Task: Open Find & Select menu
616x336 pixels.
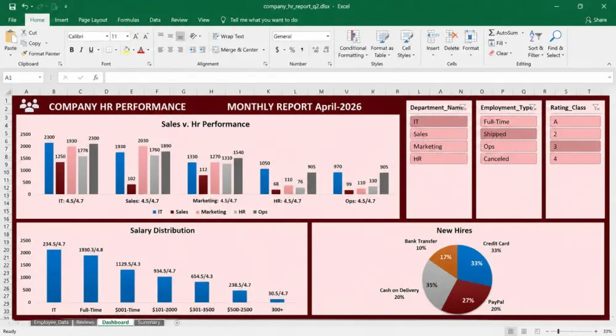Action: click(555, 44)
